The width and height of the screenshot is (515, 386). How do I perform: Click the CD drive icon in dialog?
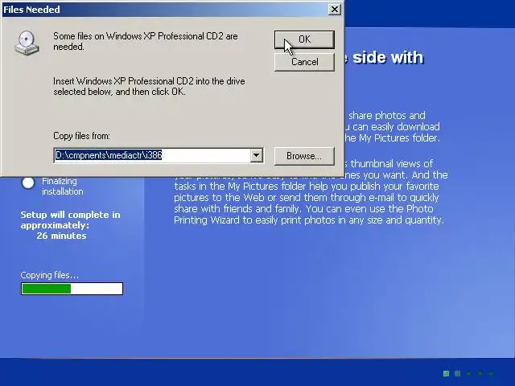click(x=27, y=43)
